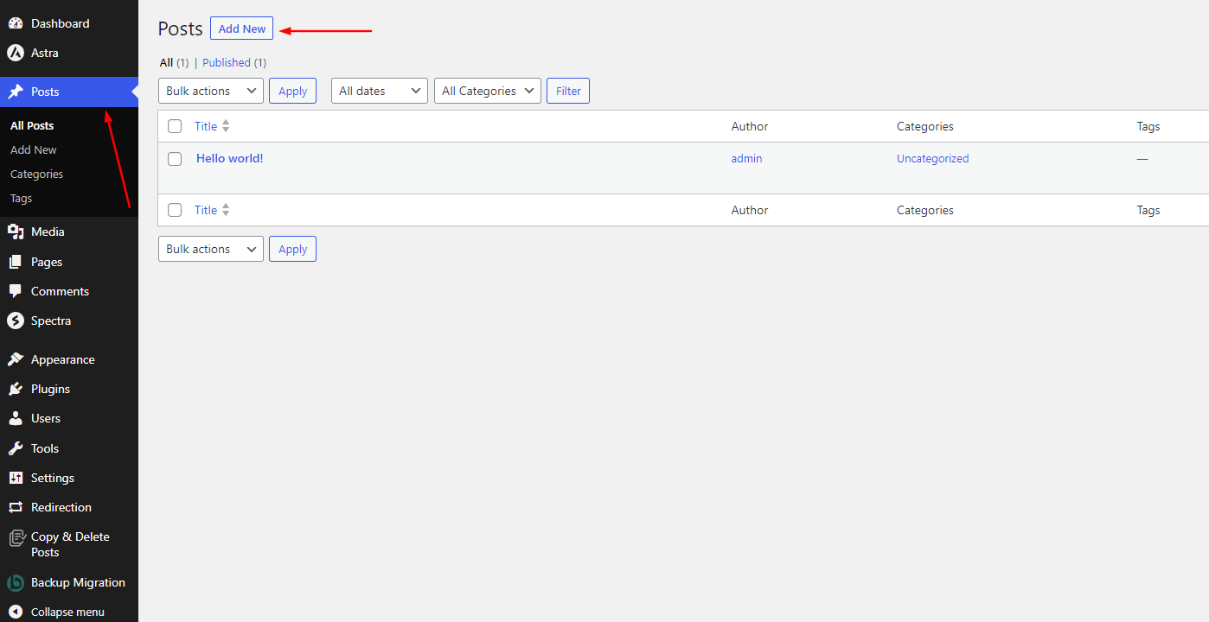Click the Spectra logo icon
Viewport: 1209px width, 622px height.
[x=16, y=321]
